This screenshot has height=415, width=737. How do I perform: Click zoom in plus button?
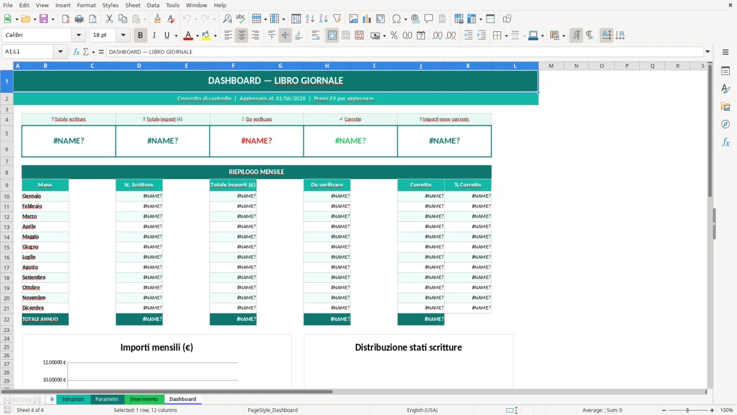[712, 410]
